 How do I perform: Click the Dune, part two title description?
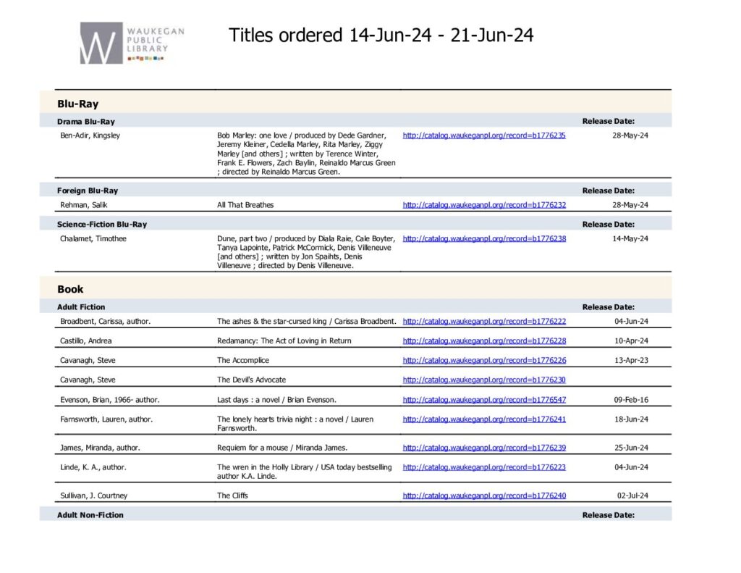click(306, 252)
